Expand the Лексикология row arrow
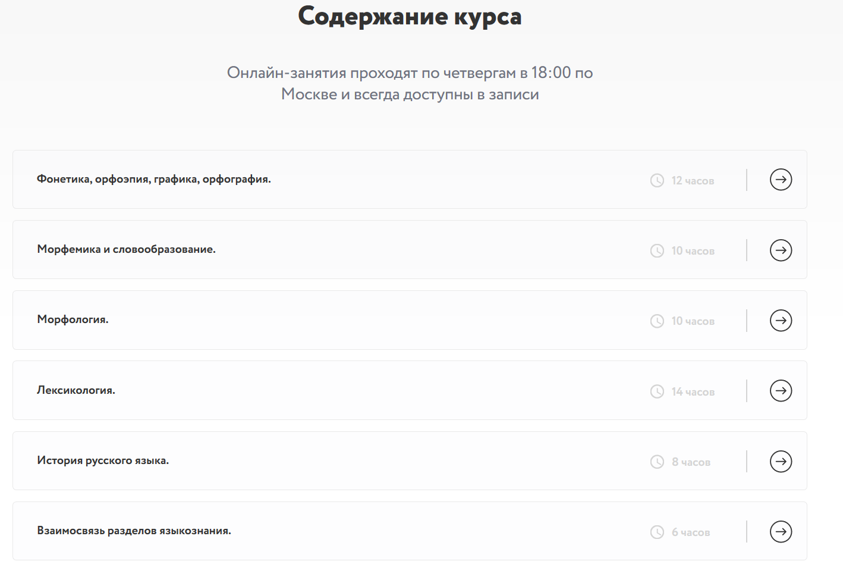This screenshot has height=580, width=843. click(781, 391)
